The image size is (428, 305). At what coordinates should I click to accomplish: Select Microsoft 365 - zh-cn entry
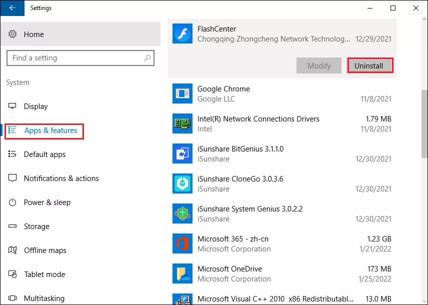(x=282, y=243)
